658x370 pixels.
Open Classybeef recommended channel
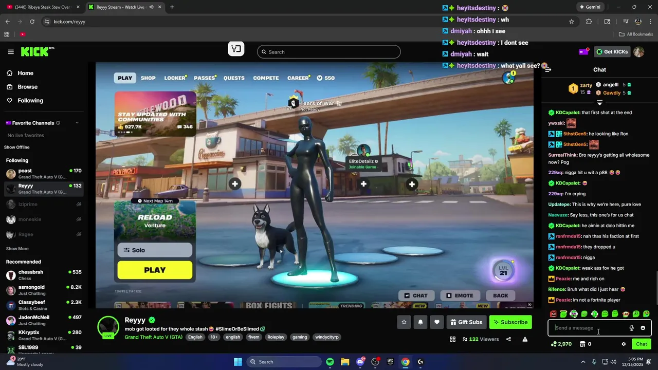tap(44, 305)
